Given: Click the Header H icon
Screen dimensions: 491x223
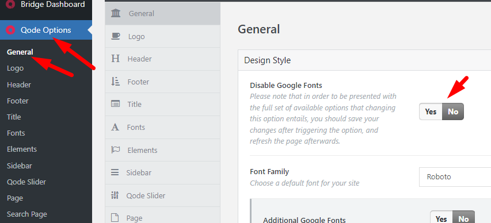Looking at the screenshot, I should pyautogui.click(x=116, y=59).
